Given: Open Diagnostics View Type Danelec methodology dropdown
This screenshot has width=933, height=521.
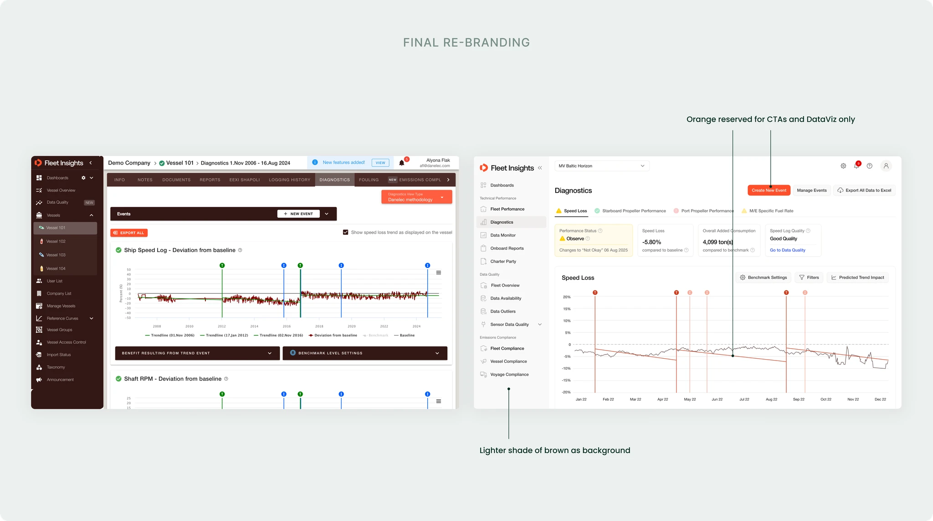Looking at the screenshot, I should pyautogui.click(x=417, y=197).
